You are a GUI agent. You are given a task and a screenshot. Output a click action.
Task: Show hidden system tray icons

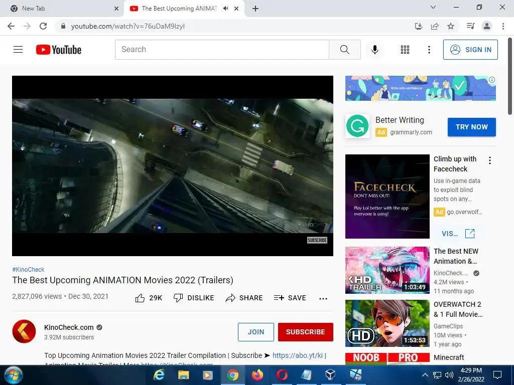point(425,375)
